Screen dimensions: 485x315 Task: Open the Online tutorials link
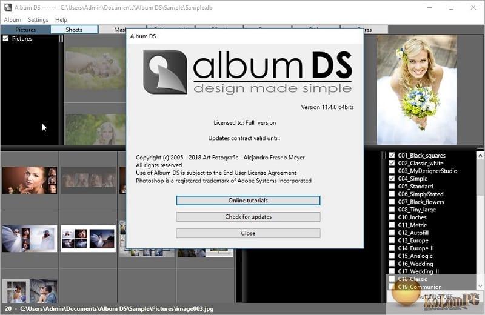[248, 201]
